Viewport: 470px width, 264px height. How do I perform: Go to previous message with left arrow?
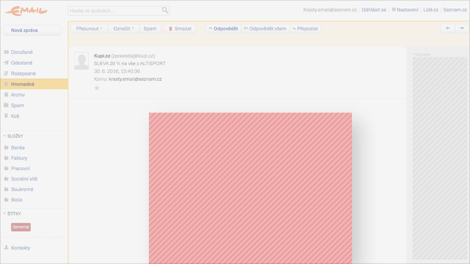448,28
